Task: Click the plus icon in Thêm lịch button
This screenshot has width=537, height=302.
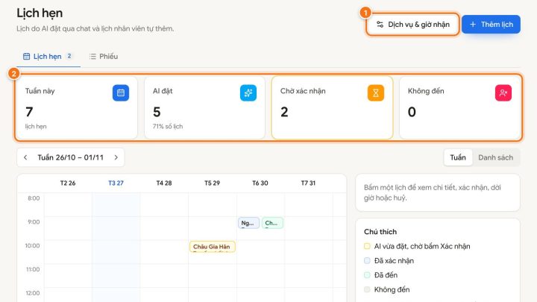Action: pyautogui.click(x=473, y=25)
